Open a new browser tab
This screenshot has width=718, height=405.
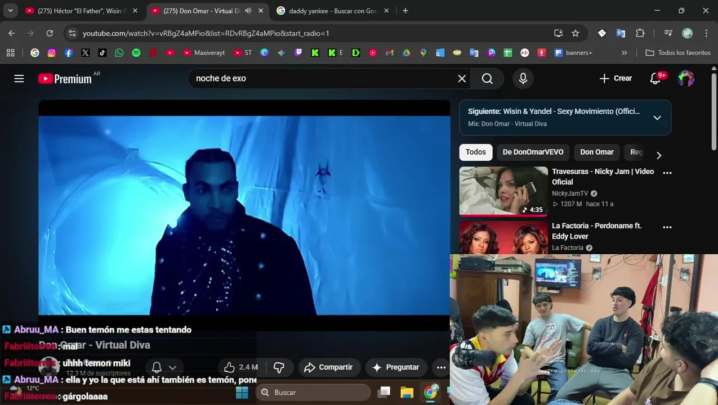(x=405, y=11)
